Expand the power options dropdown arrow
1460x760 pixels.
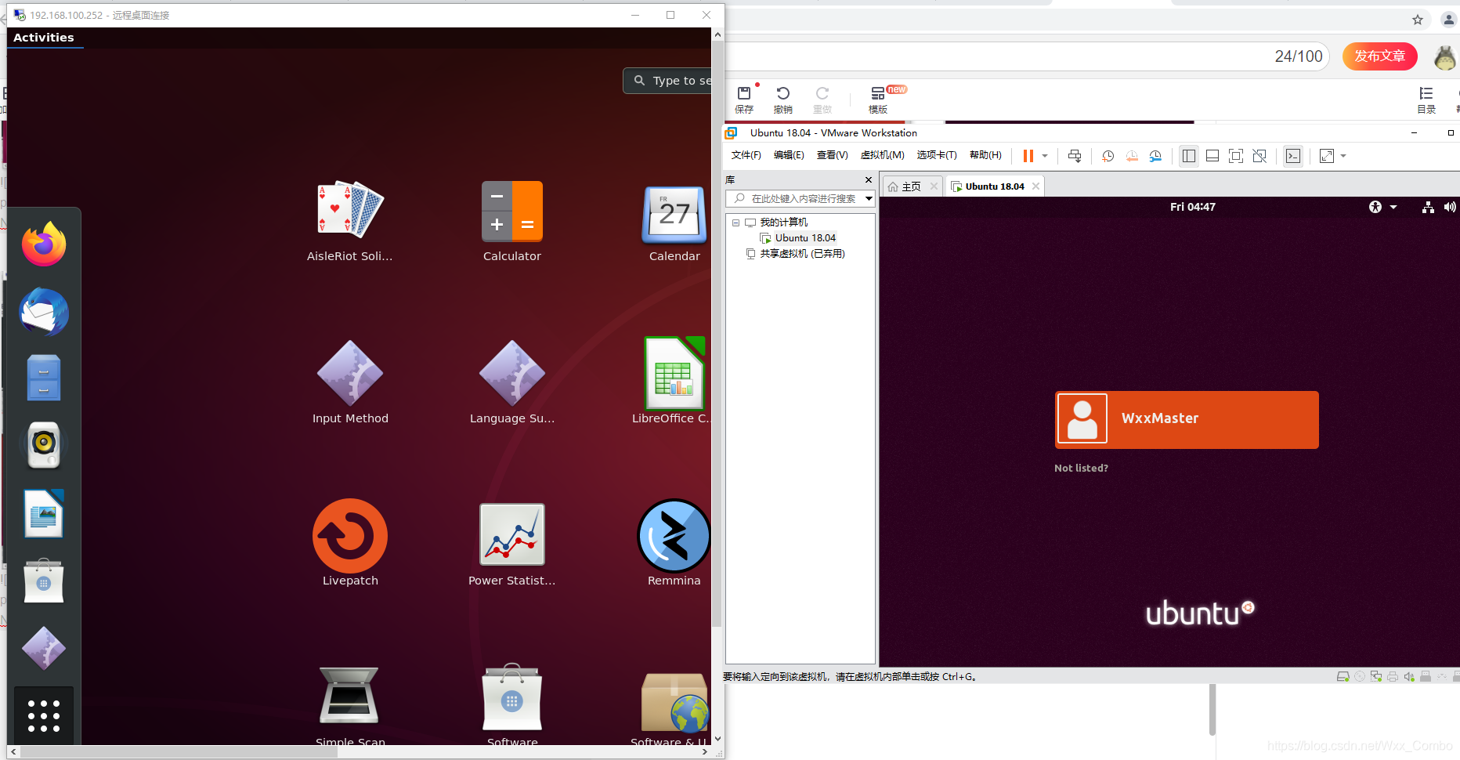(x=1045, y=156)
